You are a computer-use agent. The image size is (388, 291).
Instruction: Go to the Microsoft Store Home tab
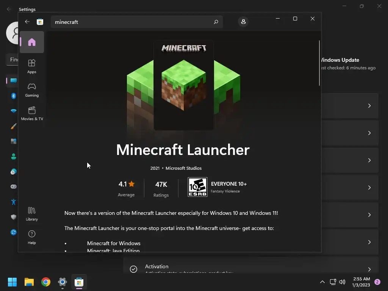pyautogui.click(x=32, y=42)
